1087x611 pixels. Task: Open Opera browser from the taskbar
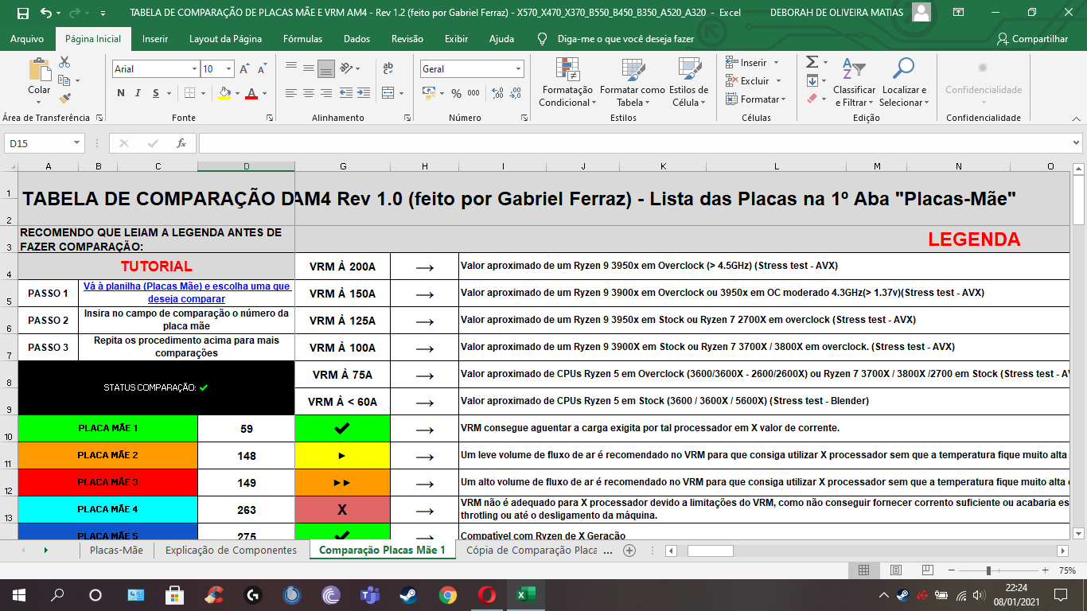point(487,594)
